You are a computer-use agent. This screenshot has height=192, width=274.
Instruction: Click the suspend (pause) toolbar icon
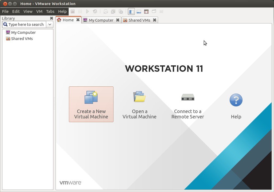point(80,11)
